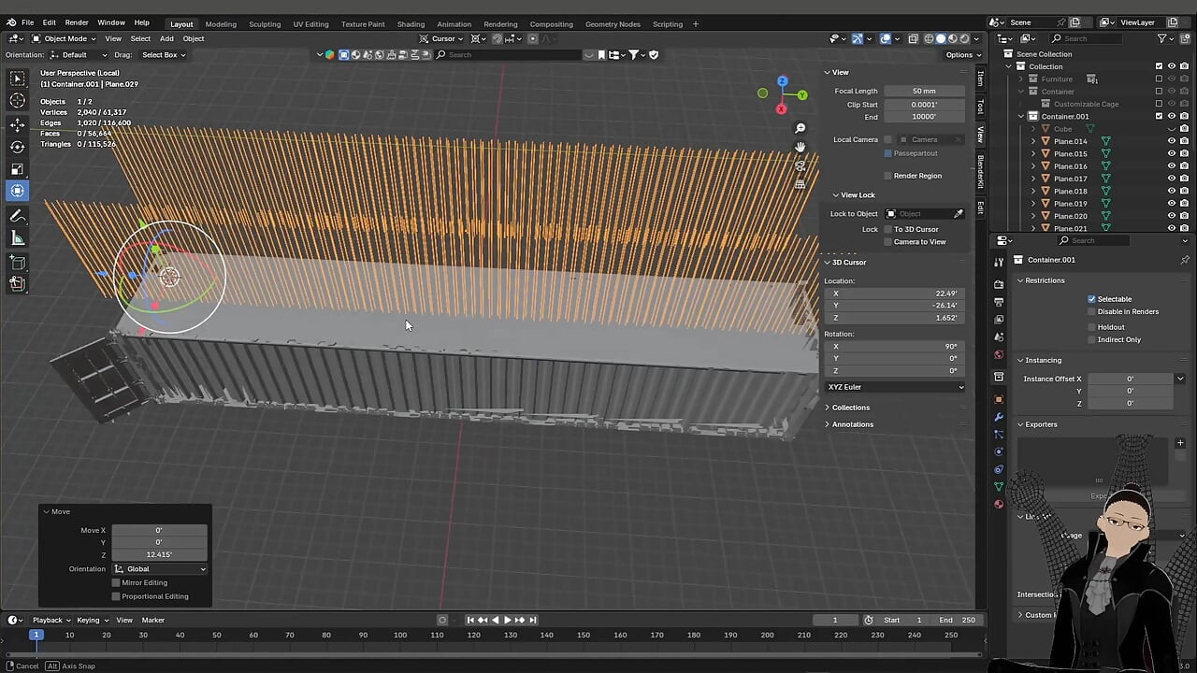The image size is (1197, 673).
Task: Open the Edit menu
Action: pyautogui.click(x=49, y=22)
